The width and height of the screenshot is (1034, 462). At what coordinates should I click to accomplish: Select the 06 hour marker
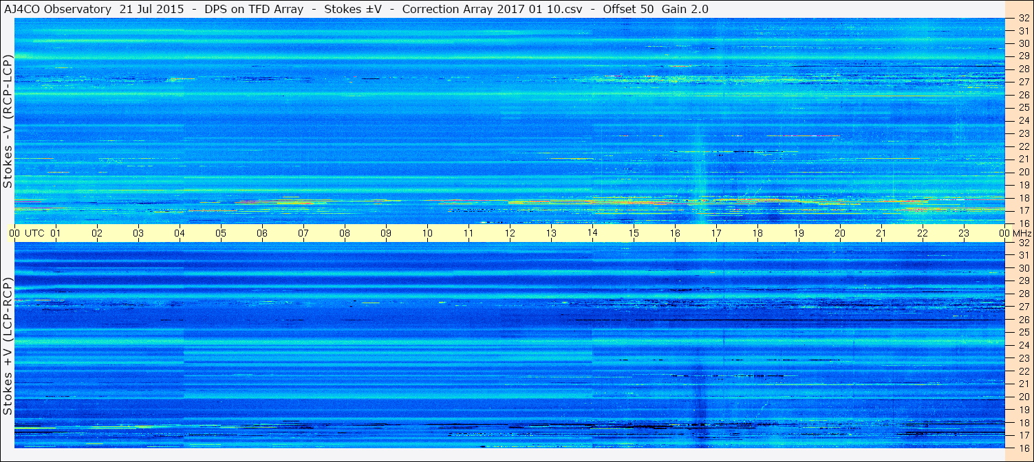click(262, 233)
